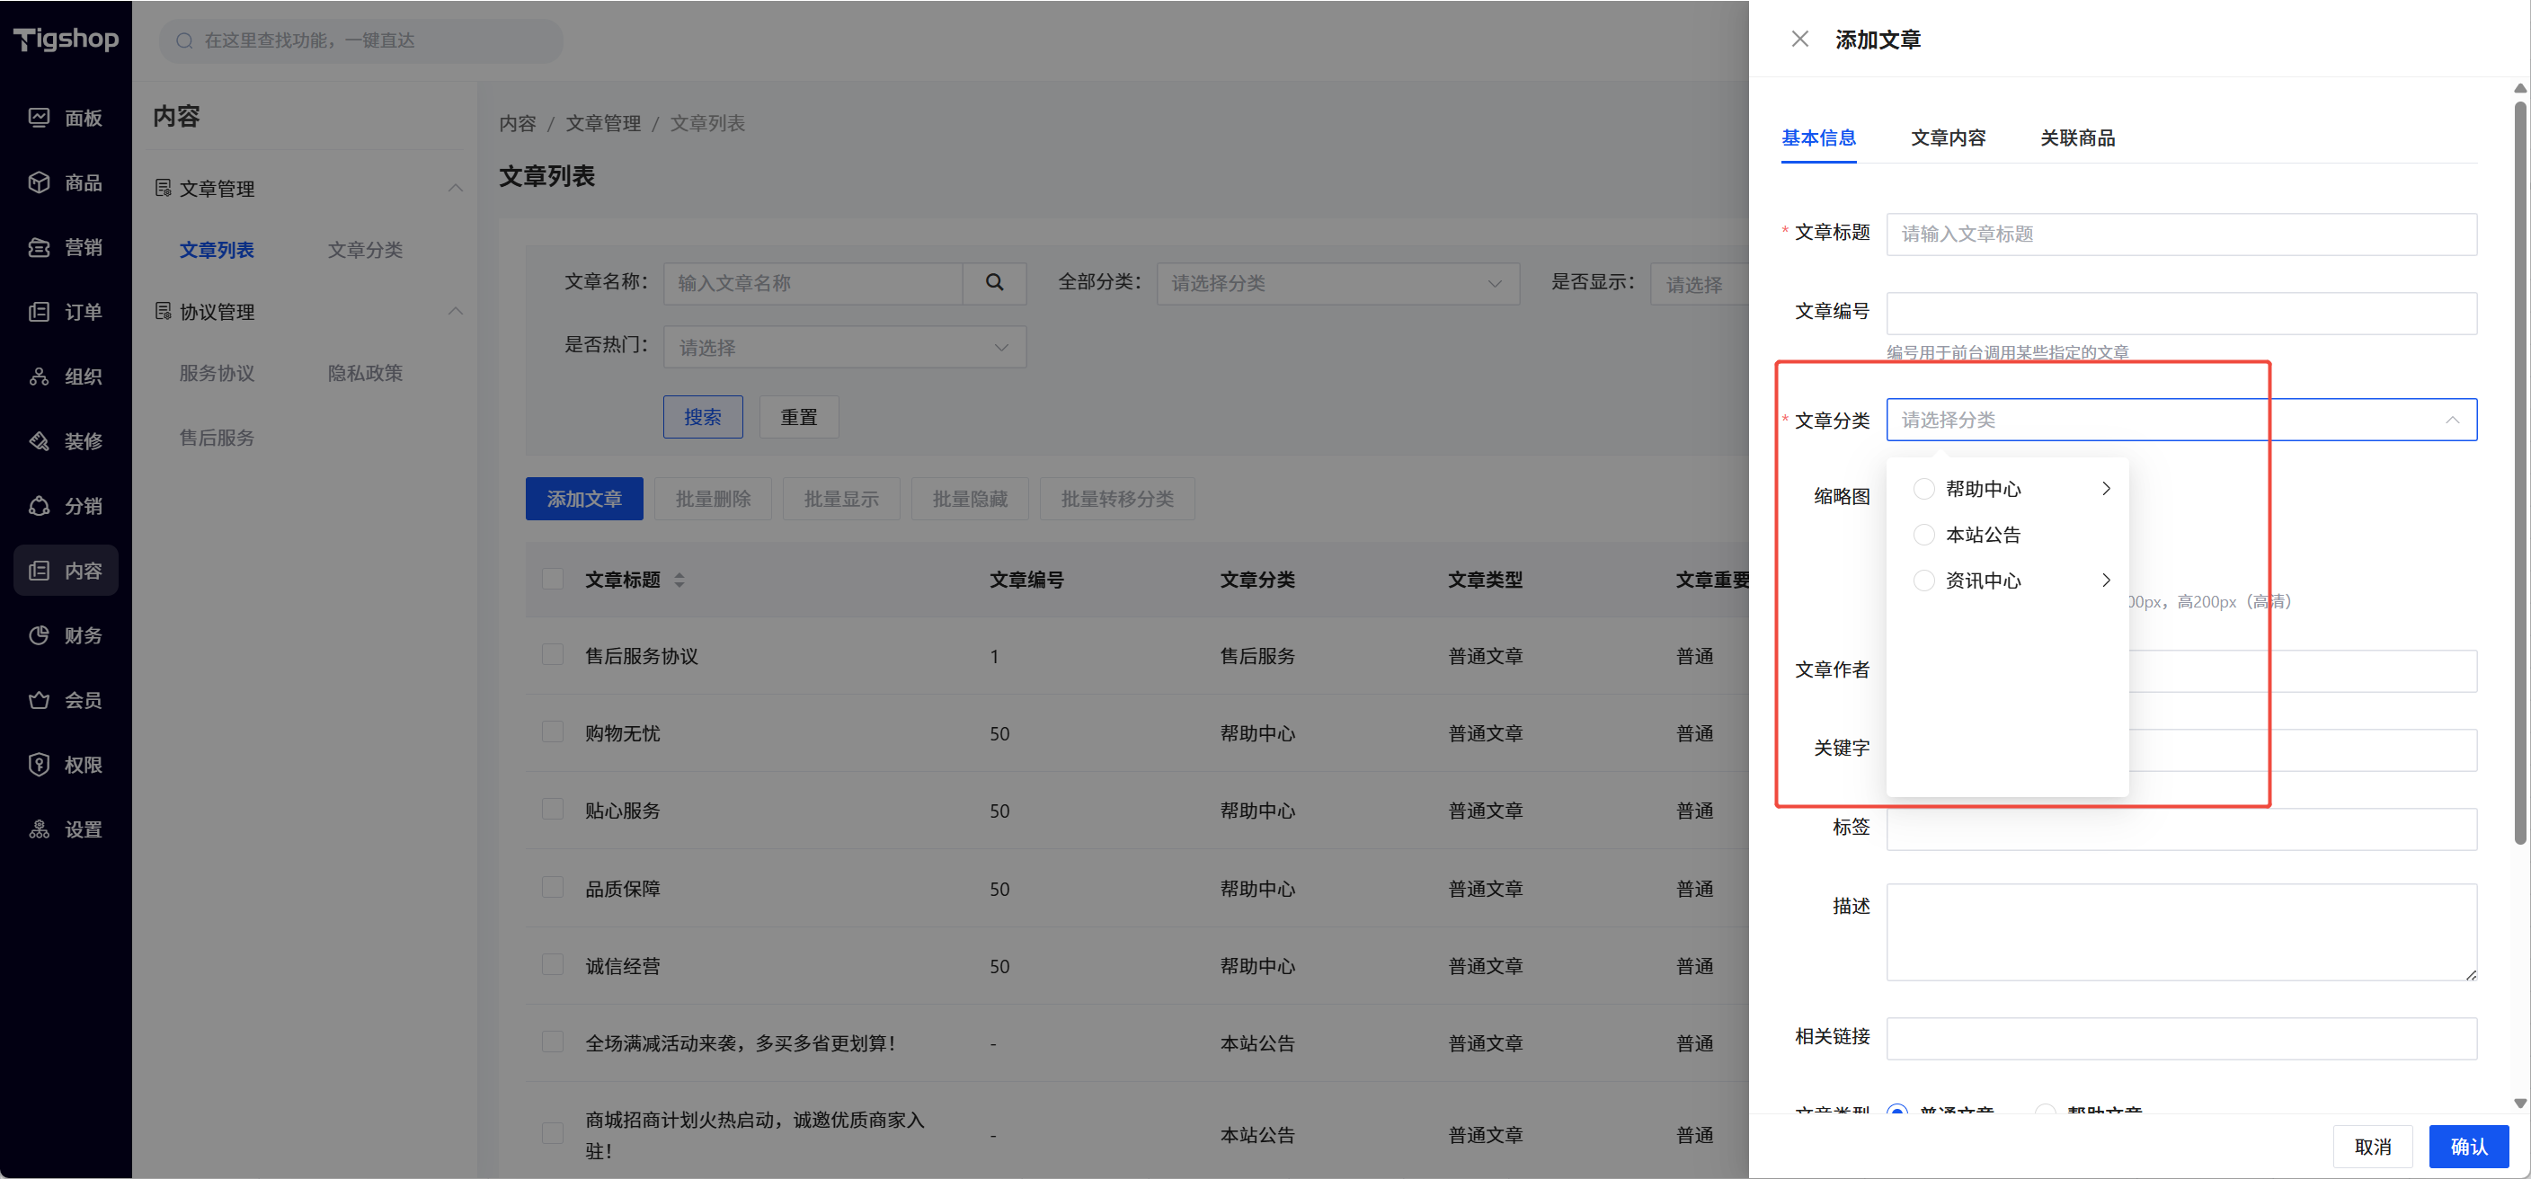Click the 商品 cube icon in sidebar

(40, 182)
